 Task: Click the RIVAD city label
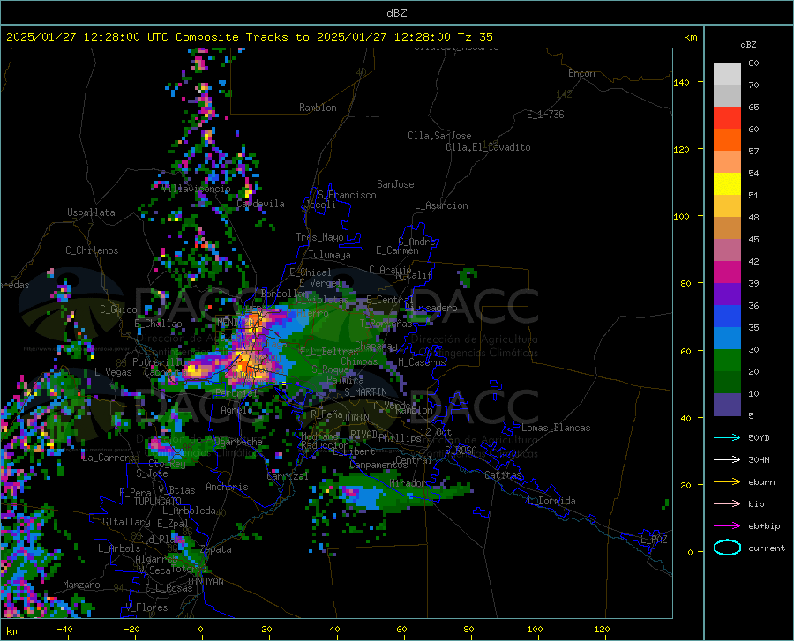(363, 434)
